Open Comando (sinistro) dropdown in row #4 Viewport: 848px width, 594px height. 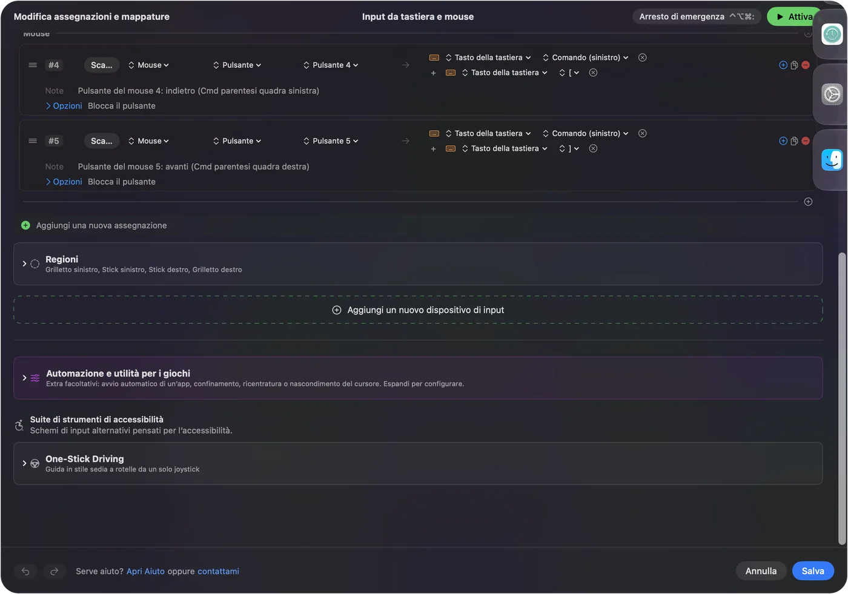pyautogui.click(x=585, y=58)
